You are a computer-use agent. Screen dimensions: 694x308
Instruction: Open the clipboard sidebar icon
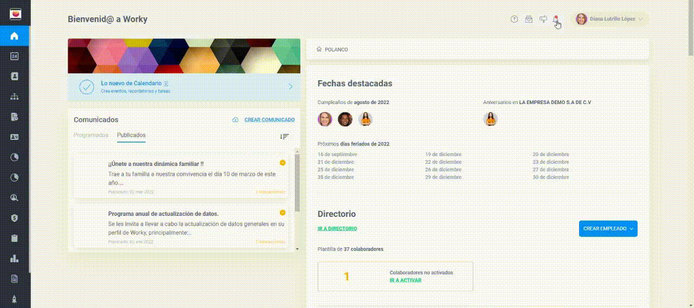(15, 238)
